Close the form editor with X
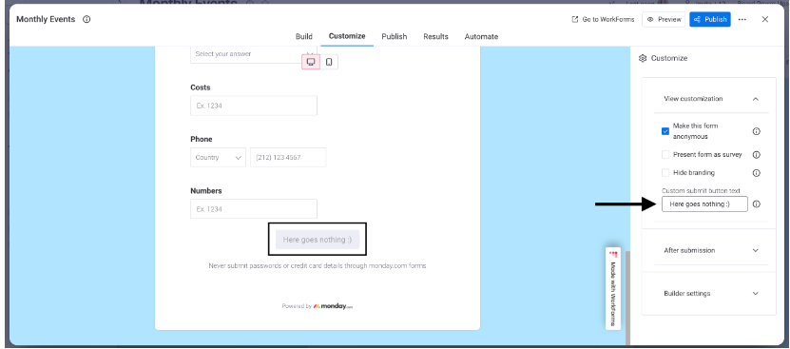 pyautogui.click(x=765, y=19)
